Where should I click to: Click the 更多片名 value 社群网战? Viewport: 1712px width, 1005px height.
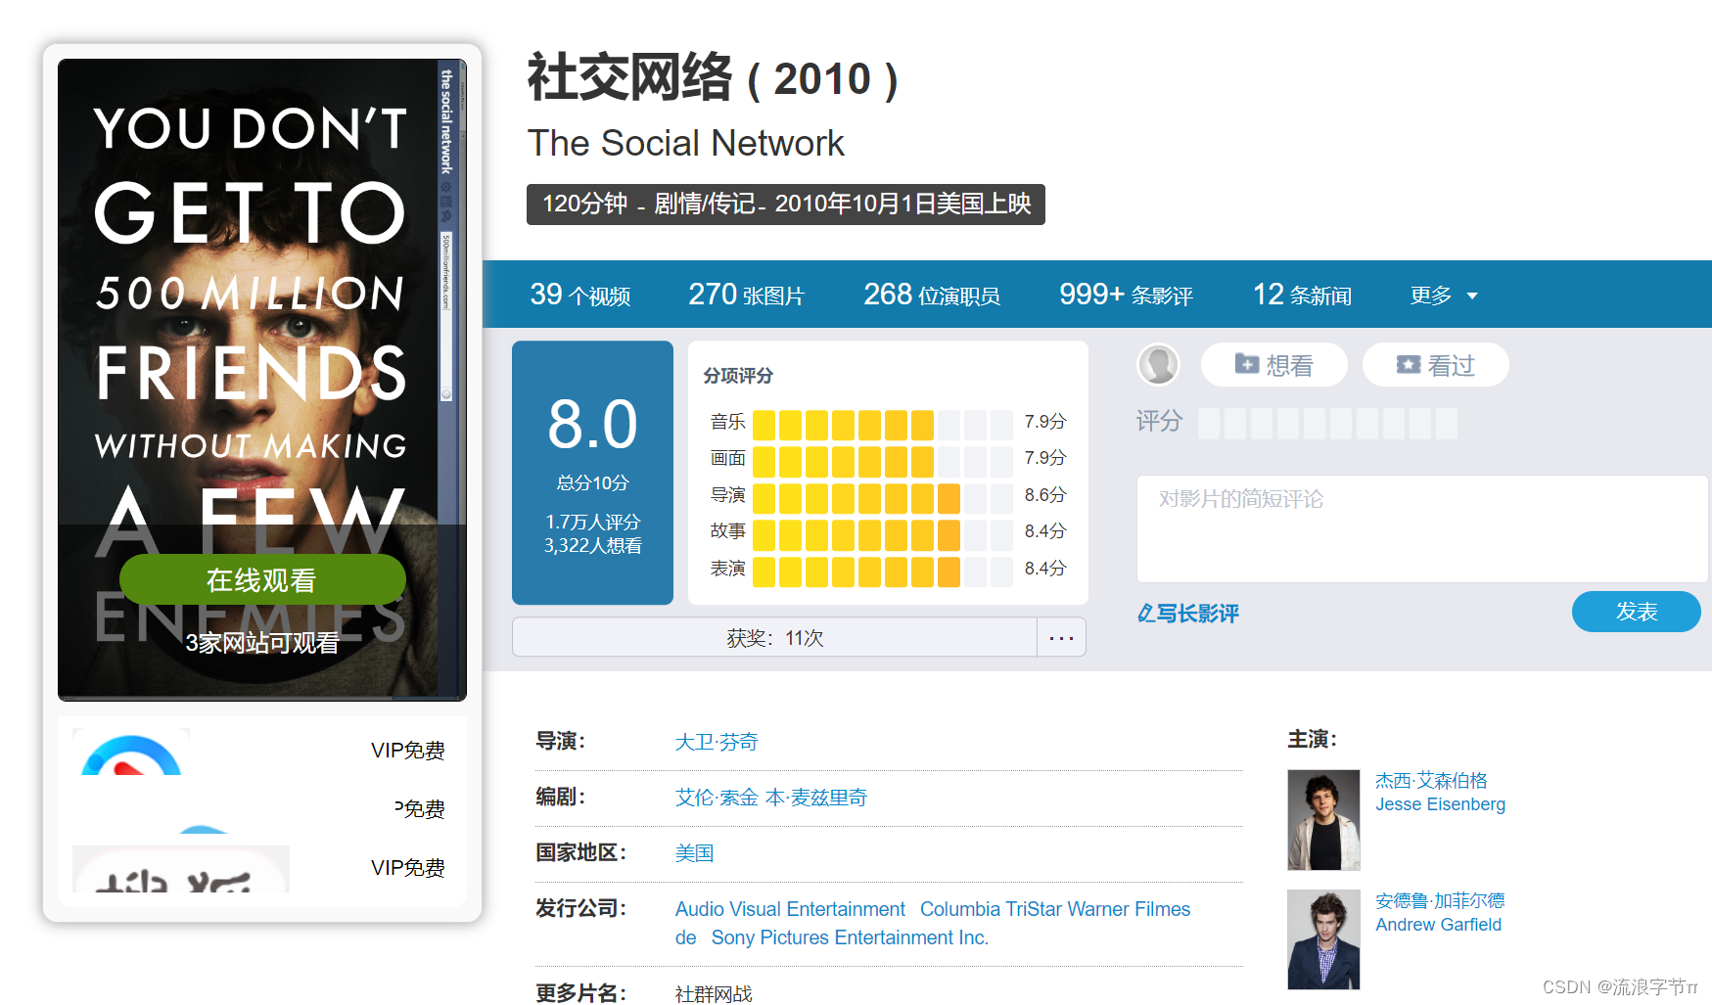tap(714, 993)
